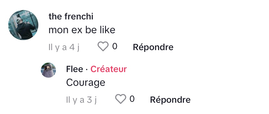Tap the heart icon under Courage reply

point(120,99)
